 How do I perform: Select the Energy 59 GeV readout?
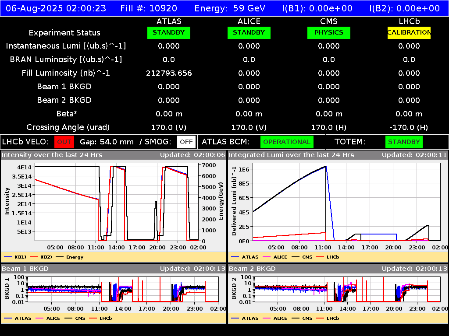tap(230, 8)
